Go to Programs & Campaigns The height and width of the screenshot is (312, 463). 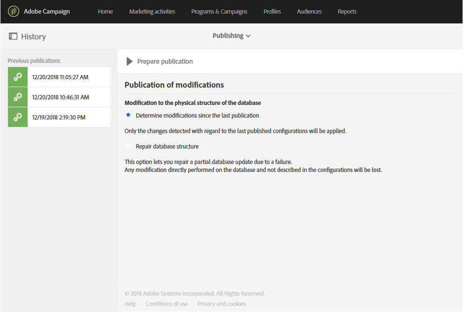[x=219, y=11]
